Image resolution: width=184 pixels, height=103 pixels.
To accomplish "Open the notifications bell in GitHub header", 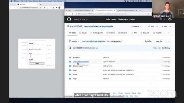I will pyautogui.click(x=161, y=19).
